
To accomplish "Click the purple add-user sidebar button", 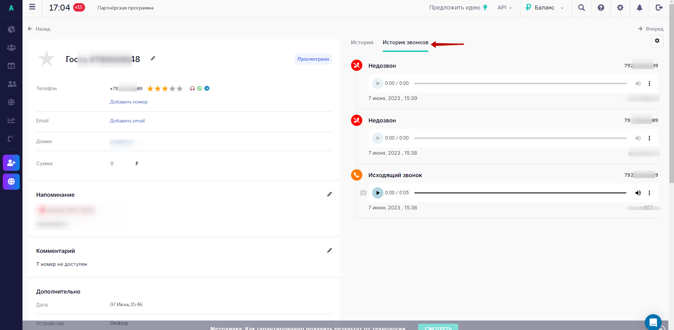I will click(11, 163).
